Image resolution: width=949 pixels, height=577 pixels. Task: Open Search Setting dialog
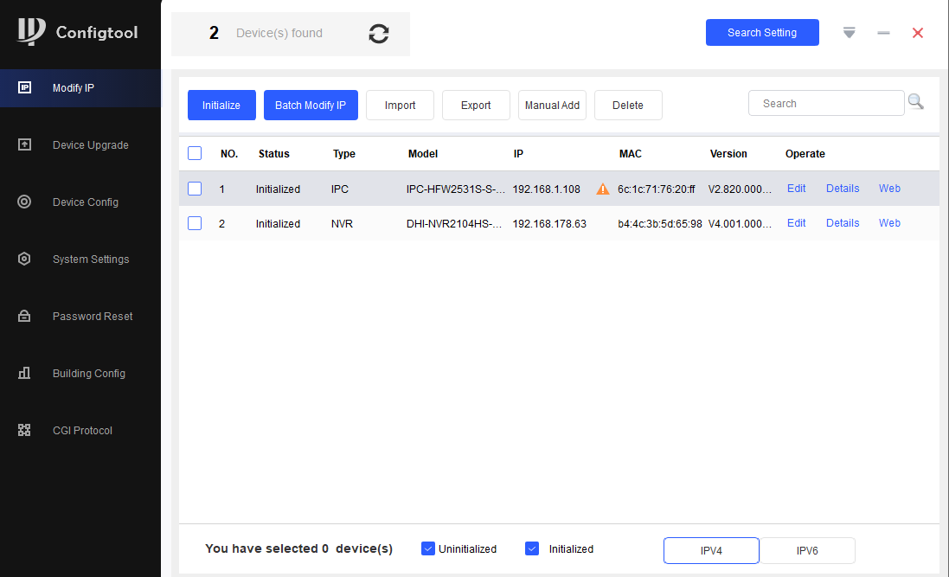[x=761, y=33]
